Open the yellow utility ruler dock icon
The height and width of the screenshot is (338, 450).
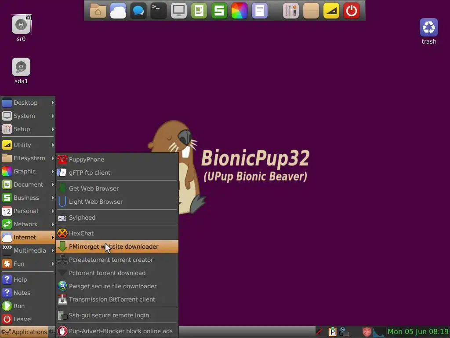coord(331,11)
